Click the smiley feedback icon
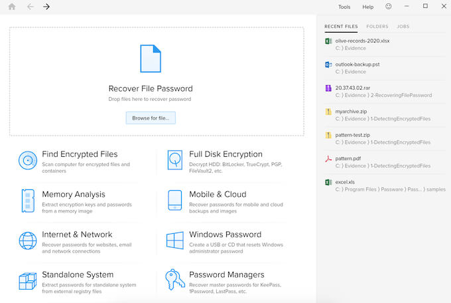Viewport: 451px width, 303px height. tap(388, 7)
